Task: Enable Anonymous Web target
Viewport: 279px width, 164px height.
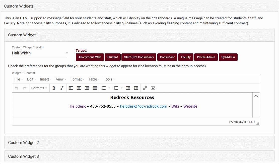Action: (x=90, y=57)
